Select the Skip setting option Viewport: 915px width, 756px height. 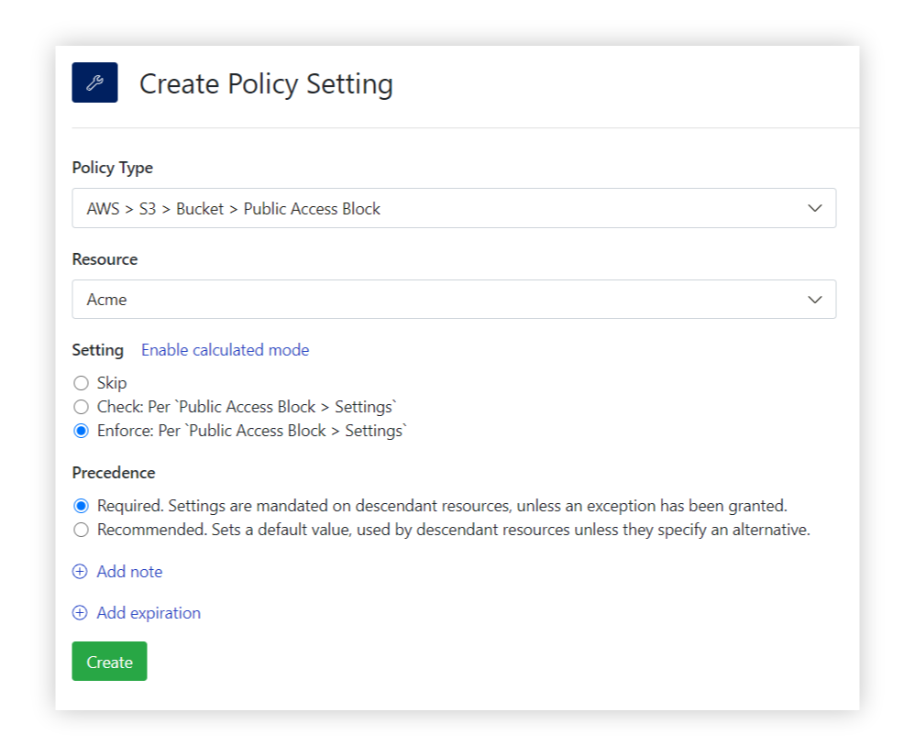[81, 382]
